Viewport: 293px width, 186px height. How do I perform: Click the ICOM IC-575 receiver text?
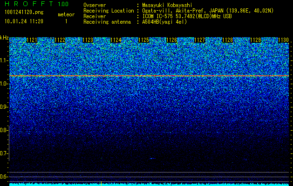pos(187,16)
